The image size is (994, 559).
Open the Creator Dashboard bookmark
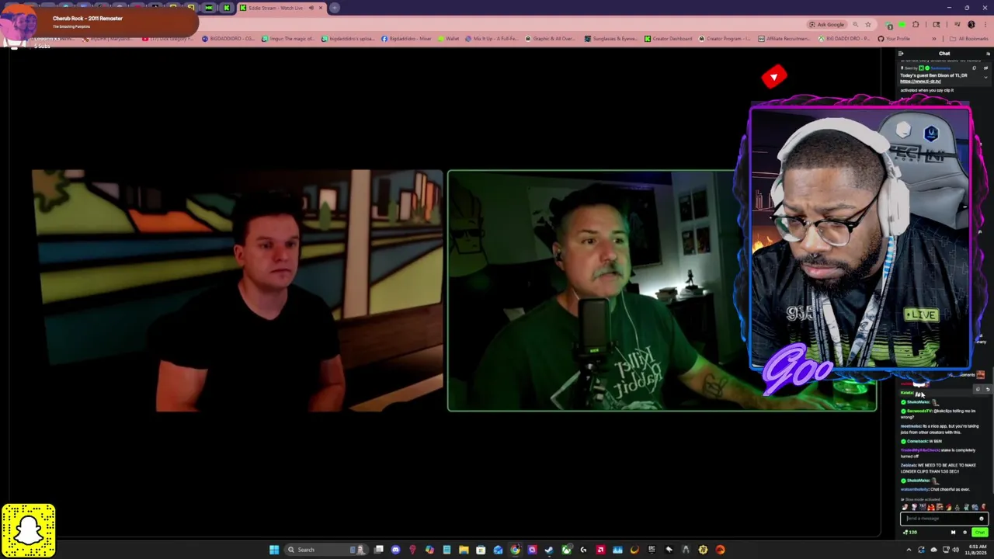[x=668, y=39]
